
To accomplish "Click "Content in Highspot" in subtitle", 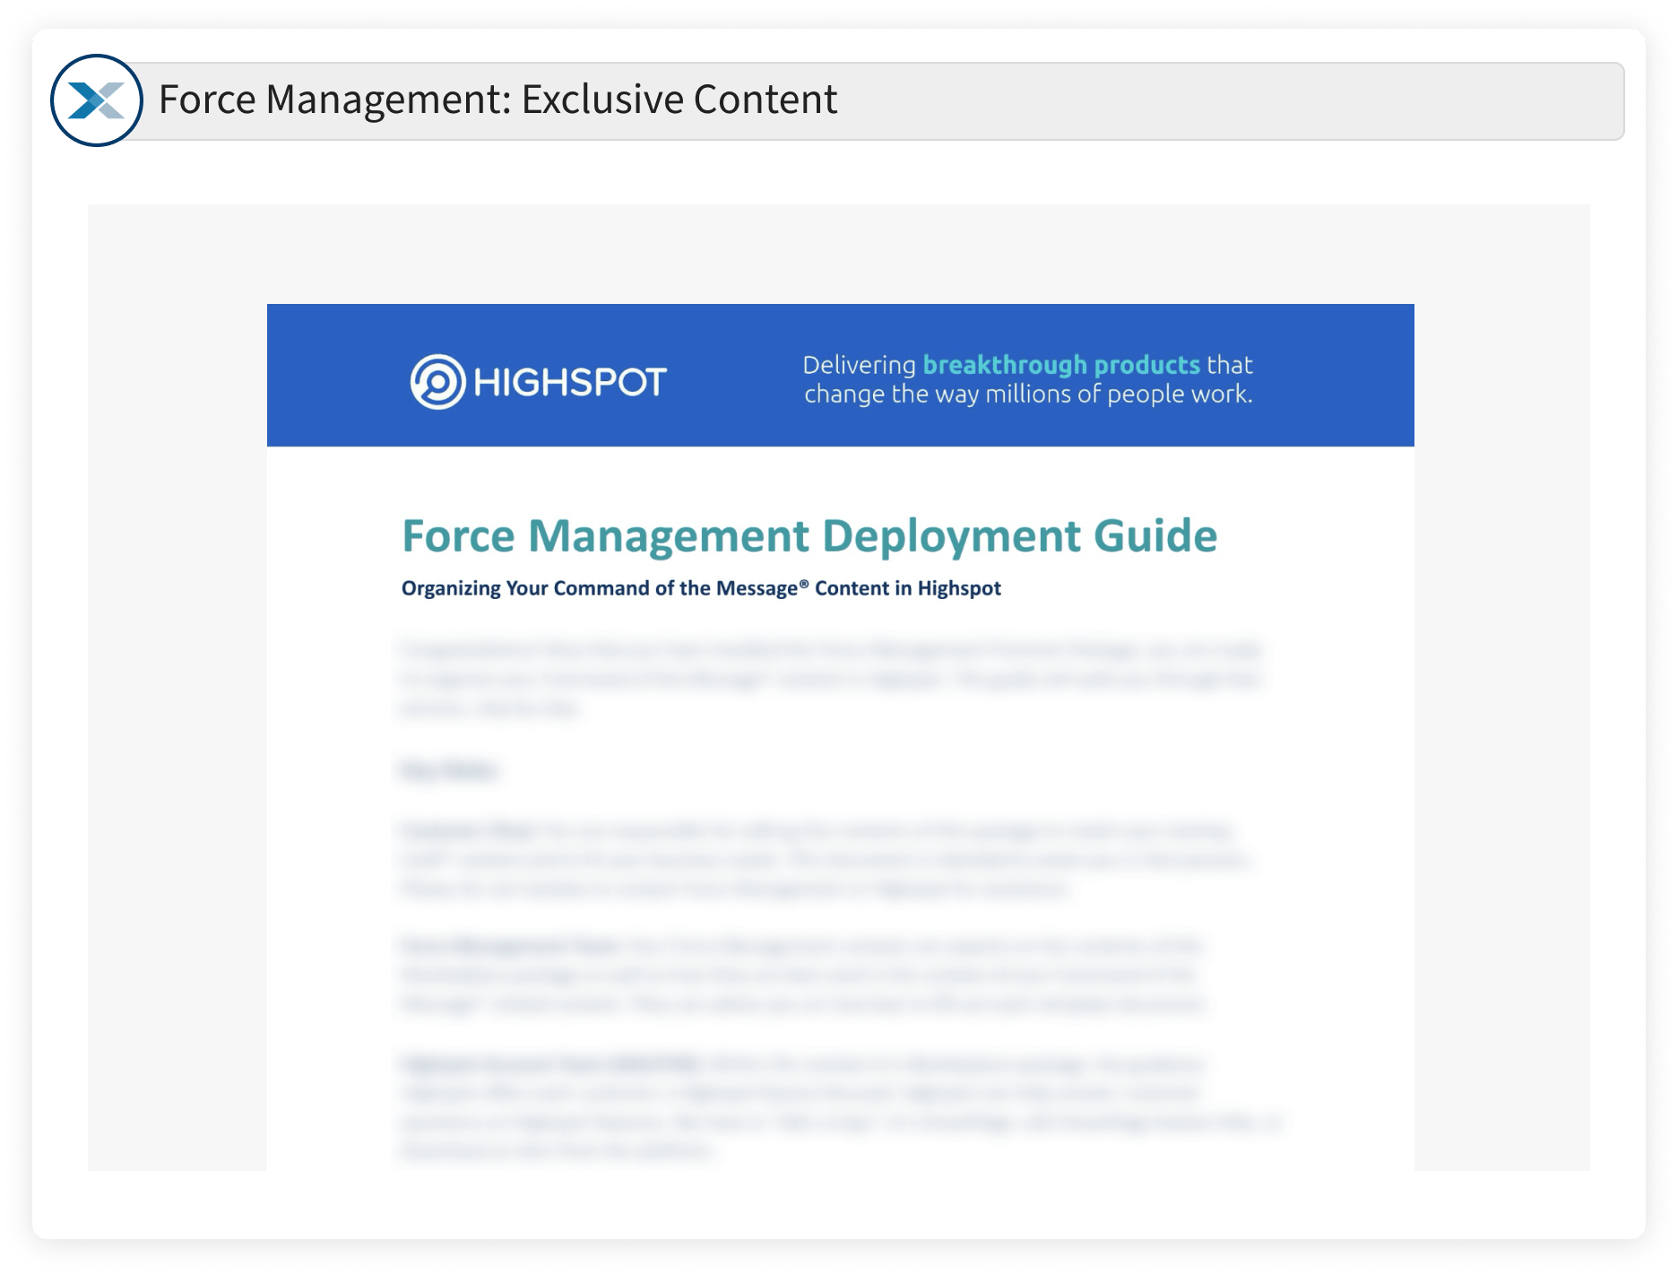I will tap(907, 588).
